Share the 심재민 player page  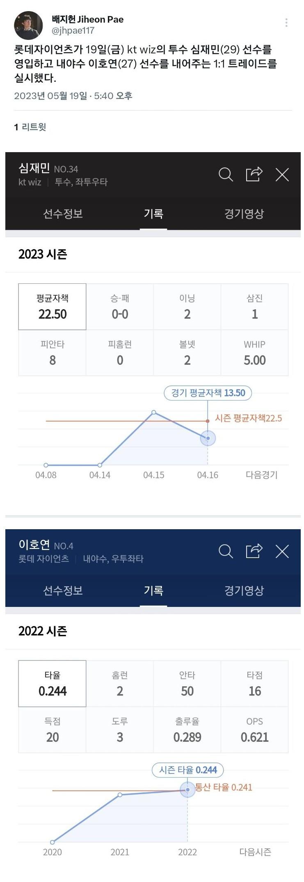[254, 174]
